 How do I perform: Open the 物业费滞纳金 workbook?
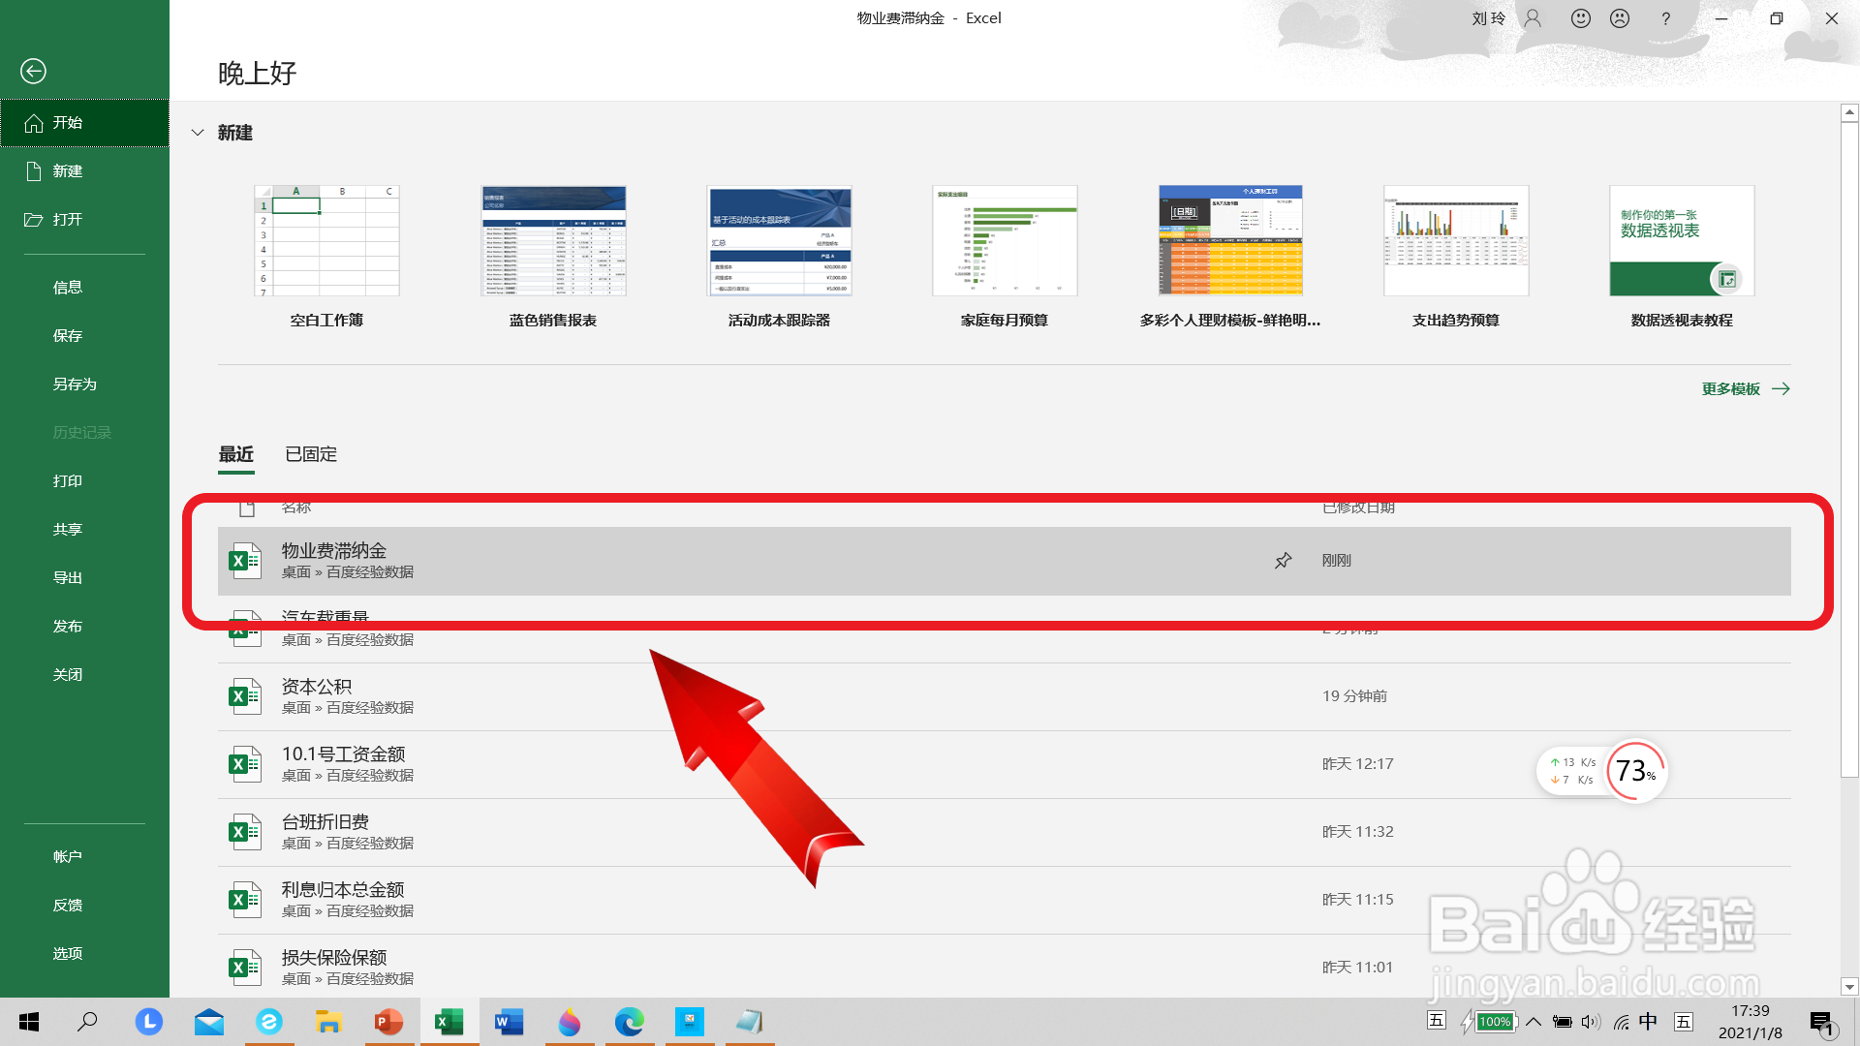1004,561
